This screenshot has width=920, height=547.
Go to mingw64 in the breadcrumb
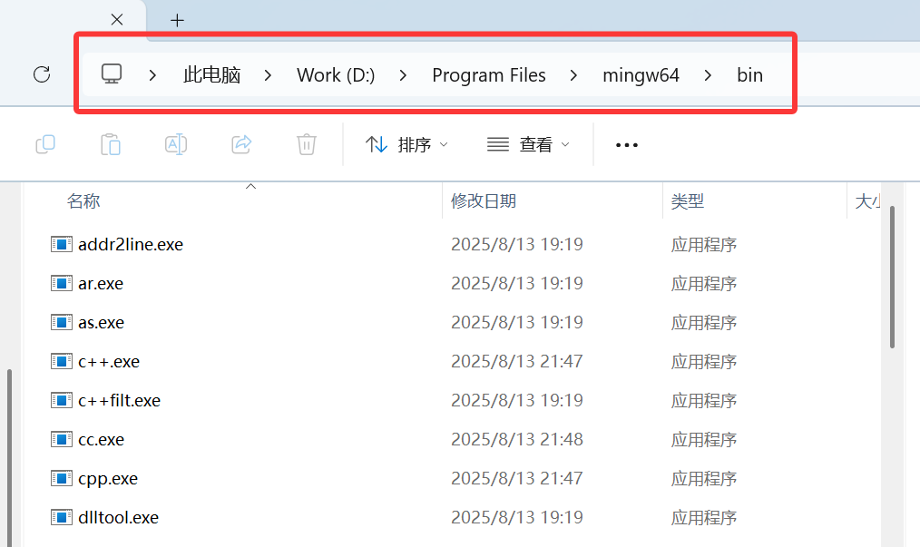pyautogui.click(x=641, y=75)
